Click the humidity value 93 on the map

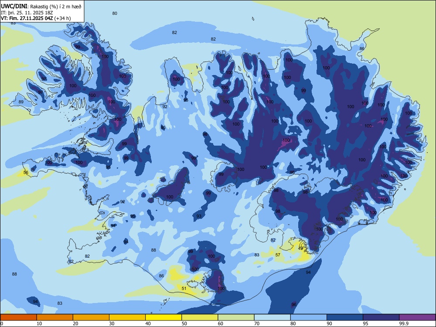(x=199, y=216)
